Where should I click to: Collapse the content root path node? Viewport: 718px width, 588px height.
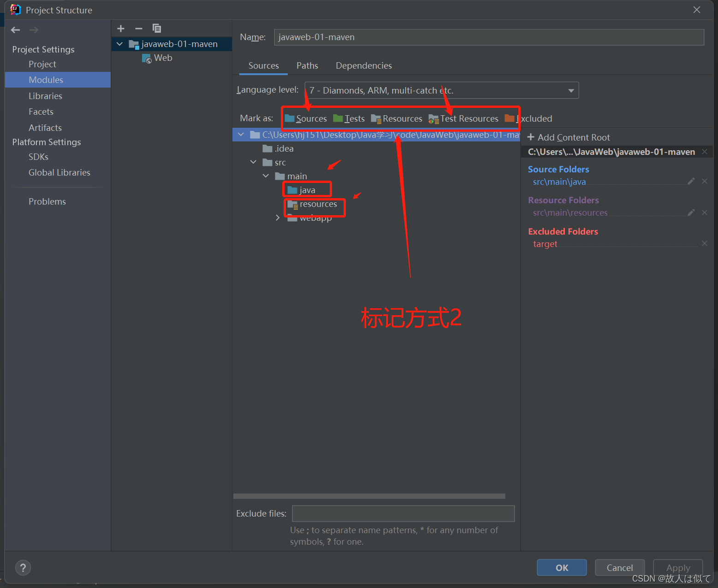pyautogui.click(x=241, y=135)
